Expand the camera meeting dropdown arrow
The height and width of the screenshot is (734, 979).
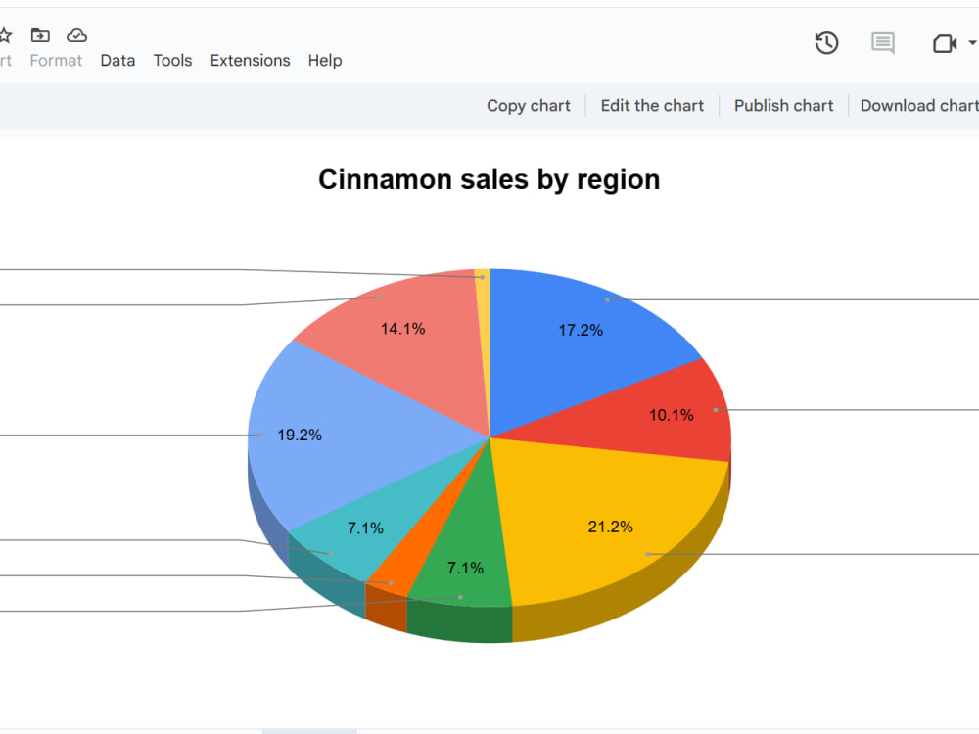point(972,43)
